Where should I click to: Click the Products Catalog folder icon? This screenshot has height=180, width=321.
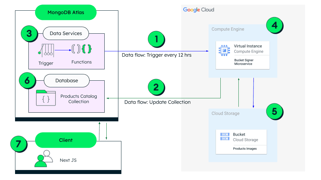46,98
